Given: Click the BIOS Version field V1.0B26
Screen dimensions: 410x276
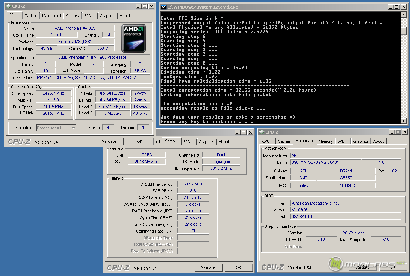Looking at the screenshot, I should (x=346, y=210).
